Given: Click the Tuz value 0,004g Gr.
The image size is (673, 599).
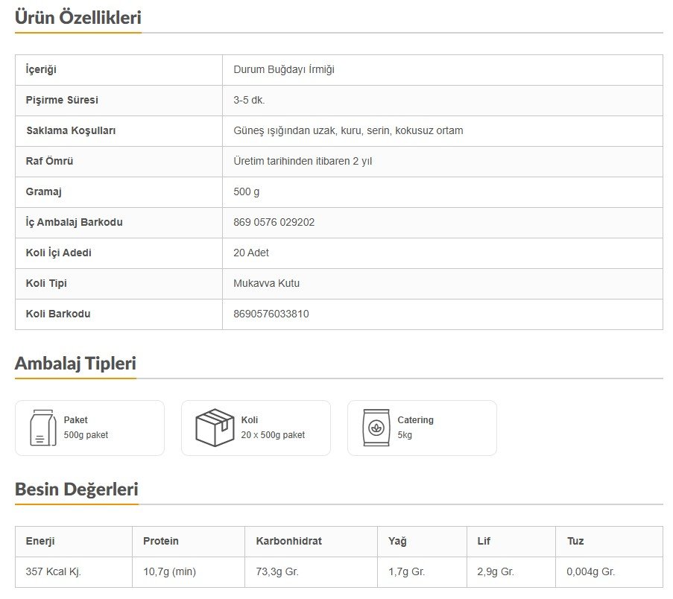Looking at the screenshot, I should pyautogui.click(x=590, y=572).
